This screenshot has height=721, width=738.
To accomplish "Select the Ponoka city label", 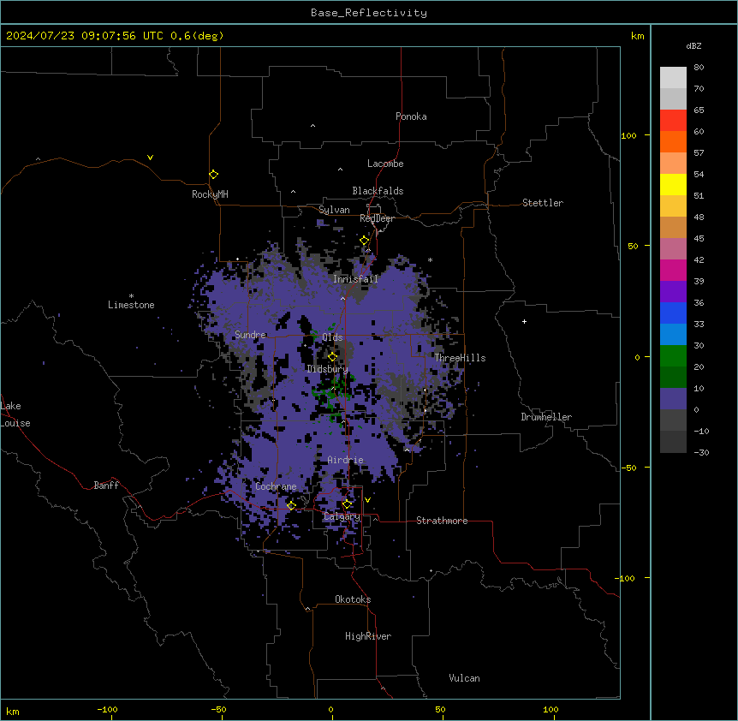I will [x=411, y=116].
